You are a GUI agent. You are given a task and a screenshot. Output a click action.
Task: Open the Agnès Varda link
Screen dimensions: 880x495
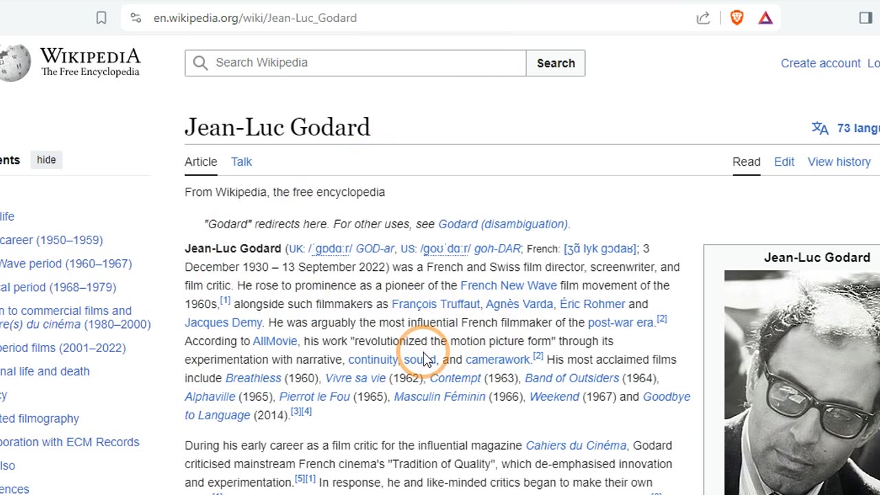click(x=519, y=304)
